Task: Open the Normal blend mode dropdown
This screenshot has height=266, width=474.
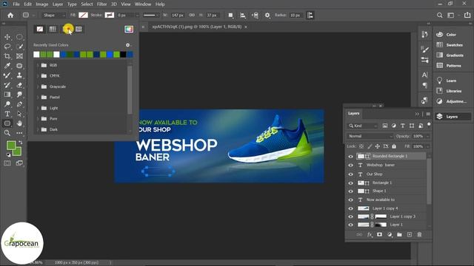Action: [370, 136]
